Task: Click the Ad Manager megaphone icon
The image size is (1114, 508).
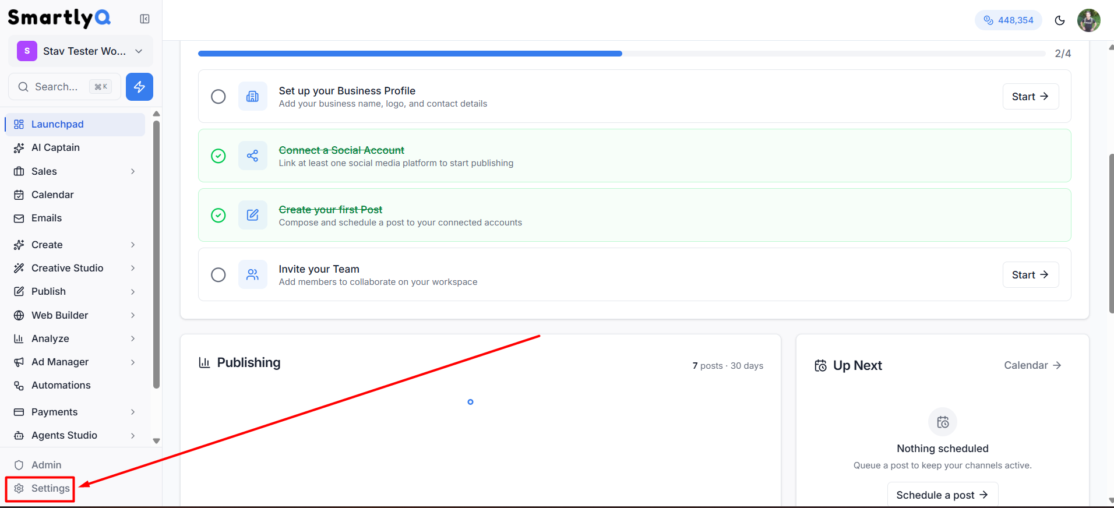Action: 19,362
